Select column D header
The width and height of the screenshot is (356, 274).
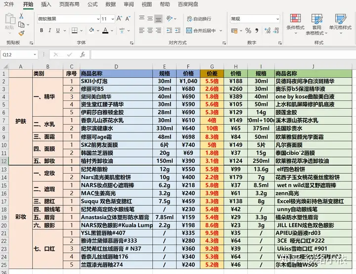click(116, 66)
